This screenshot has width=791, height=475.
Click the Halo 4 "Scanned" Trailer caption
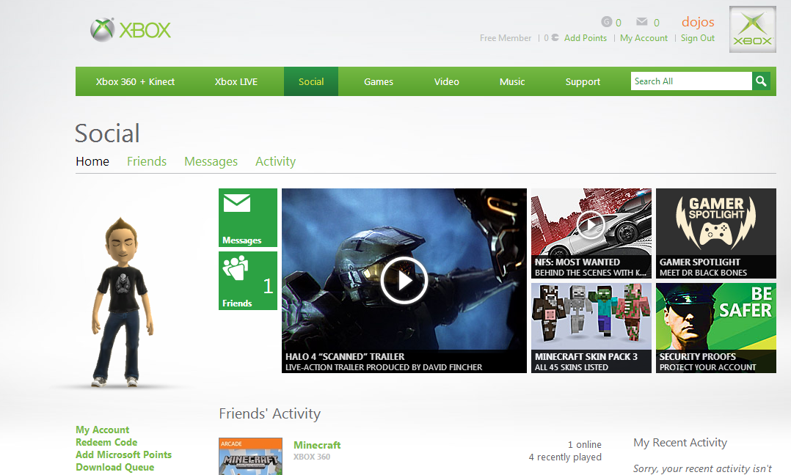click(x=345, y=357)
